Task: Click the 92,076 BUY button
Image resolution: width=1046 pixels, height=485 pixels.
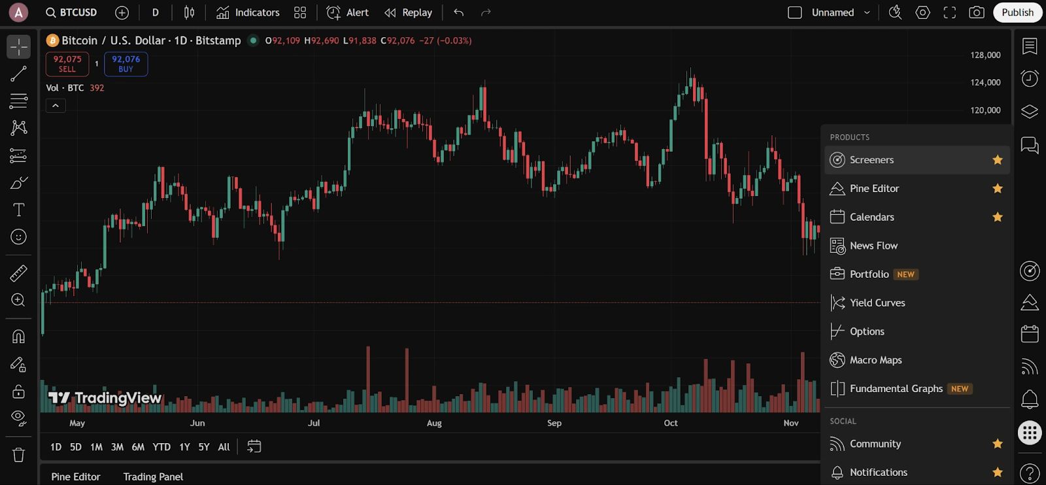Action: [x=126, y=63]
